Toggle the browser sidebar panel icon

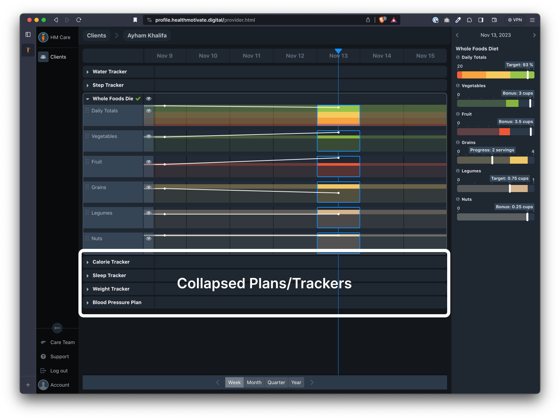pos(28,34)
